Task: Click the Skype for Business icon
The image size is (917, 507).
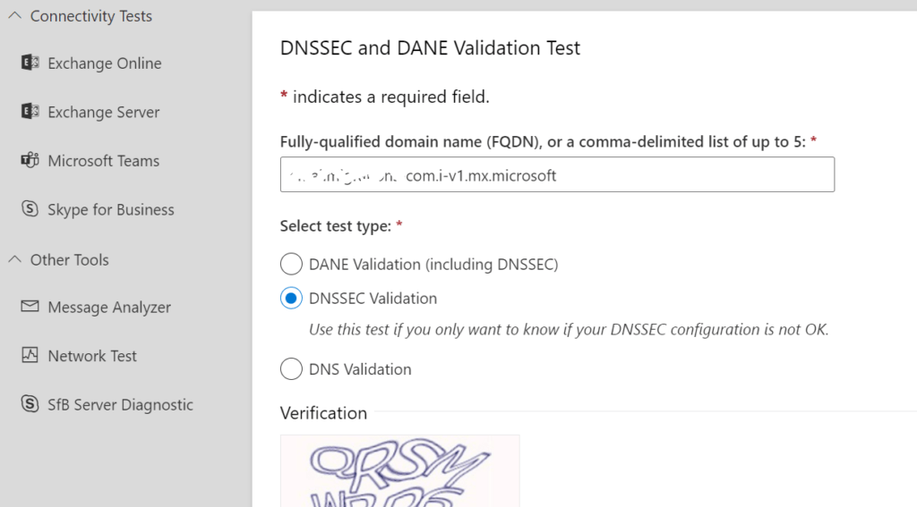Action: coord(30,208)
